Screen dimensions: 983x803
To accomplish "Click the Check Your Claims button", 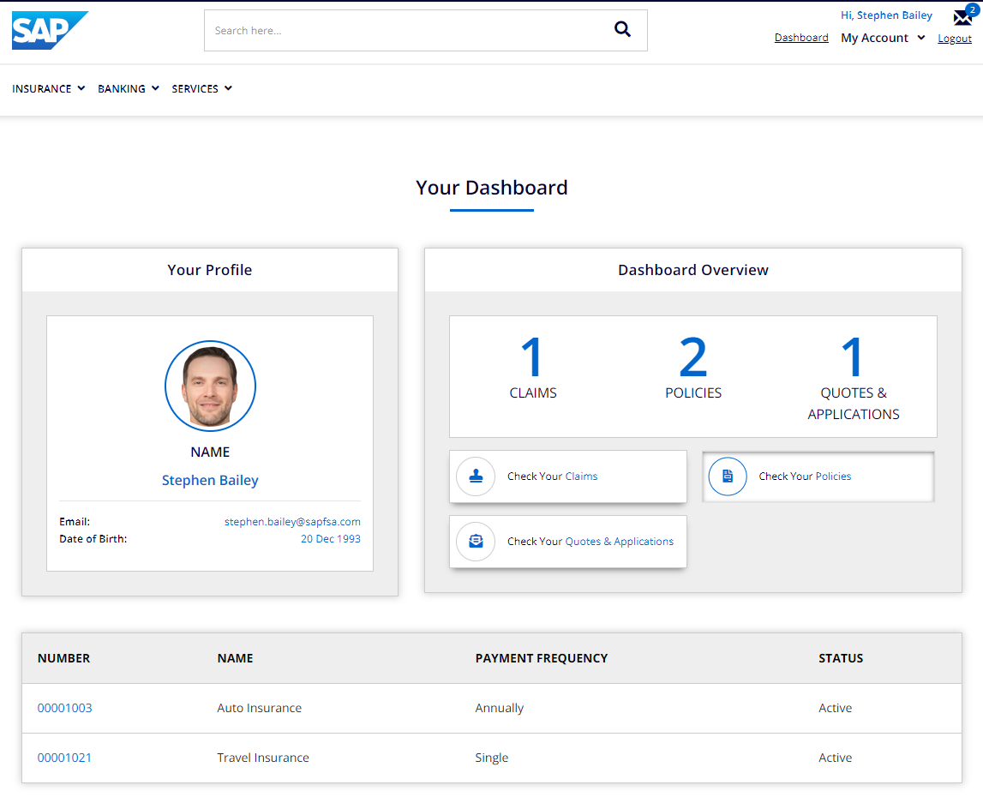I will (x=568, y=476).
